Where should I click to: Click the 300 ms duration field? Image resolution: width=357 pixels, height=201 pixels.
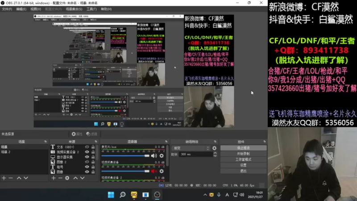click(196, 154)
